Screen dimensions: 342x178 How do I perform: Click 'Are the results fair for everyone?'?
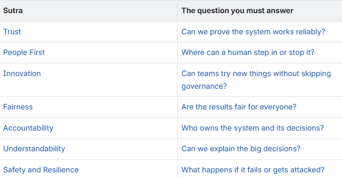coord(239,107)
